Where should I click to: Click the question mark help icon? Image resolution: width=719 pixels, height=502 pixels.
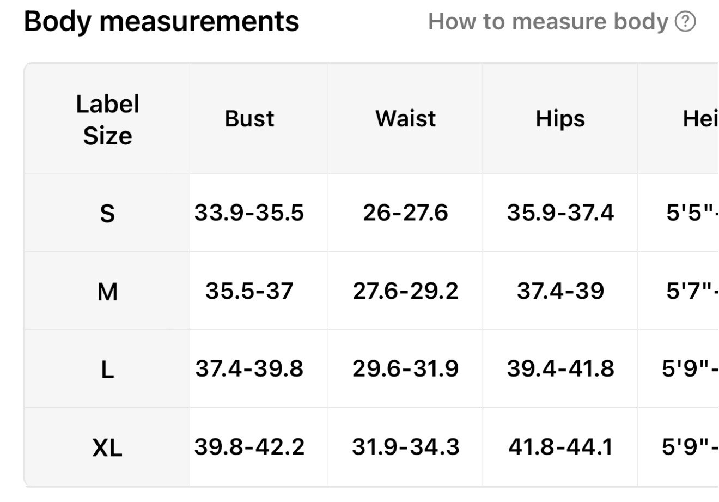[685, 22]
